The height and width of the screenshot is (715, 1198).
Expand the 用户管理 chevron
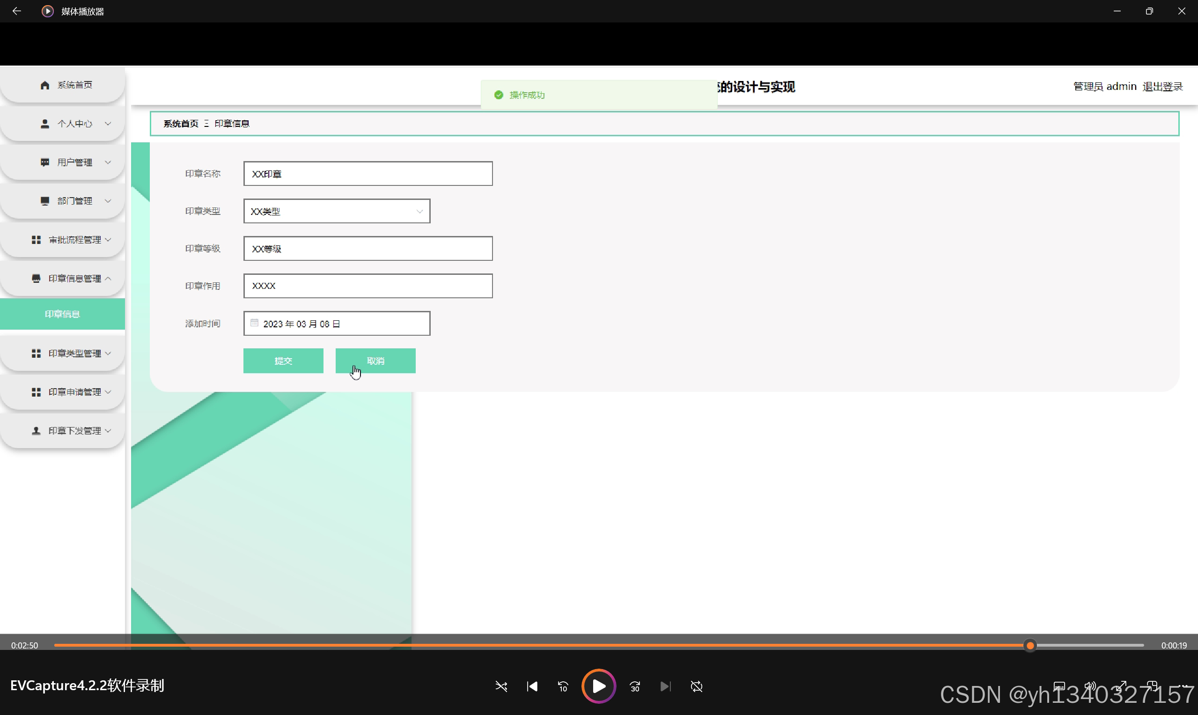(x=108, y=162)
